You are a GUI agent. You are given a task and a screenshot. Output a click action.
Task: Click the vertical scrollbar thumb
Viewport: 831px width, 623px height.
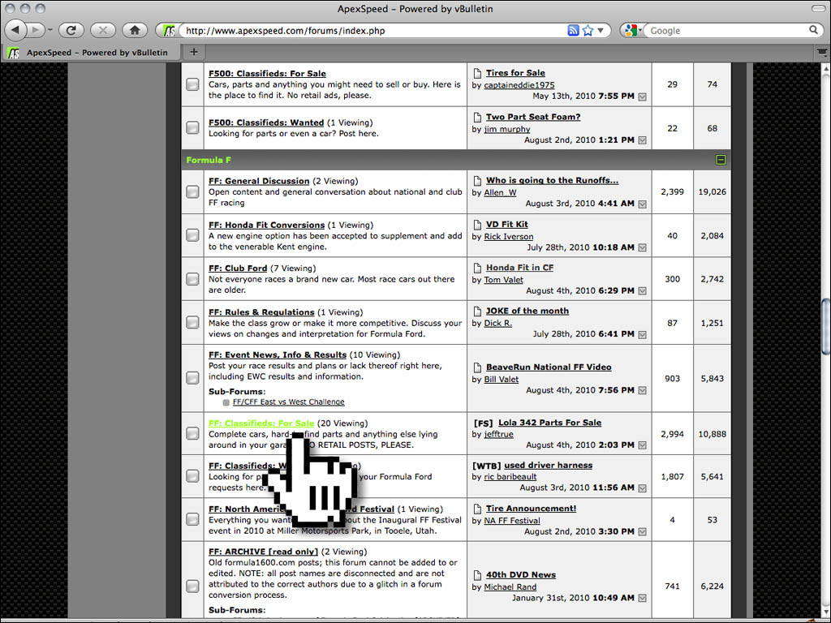(825, 326)
